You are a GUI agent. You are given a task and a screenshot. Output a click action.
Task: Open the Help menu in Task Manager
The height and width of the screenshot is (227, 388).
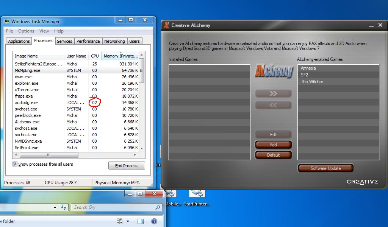tap(59, 31)
